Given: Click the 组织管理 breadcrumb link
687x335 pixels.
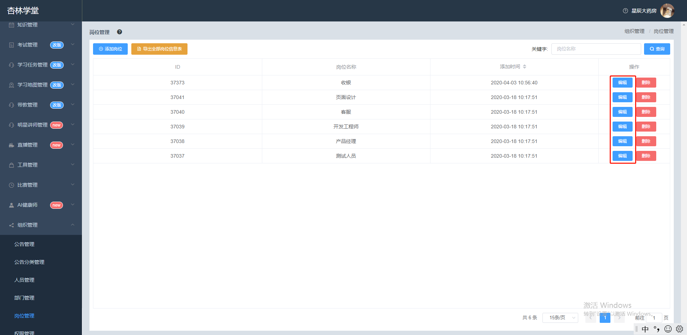Looking at the screenshot, I should click(634, 31).
